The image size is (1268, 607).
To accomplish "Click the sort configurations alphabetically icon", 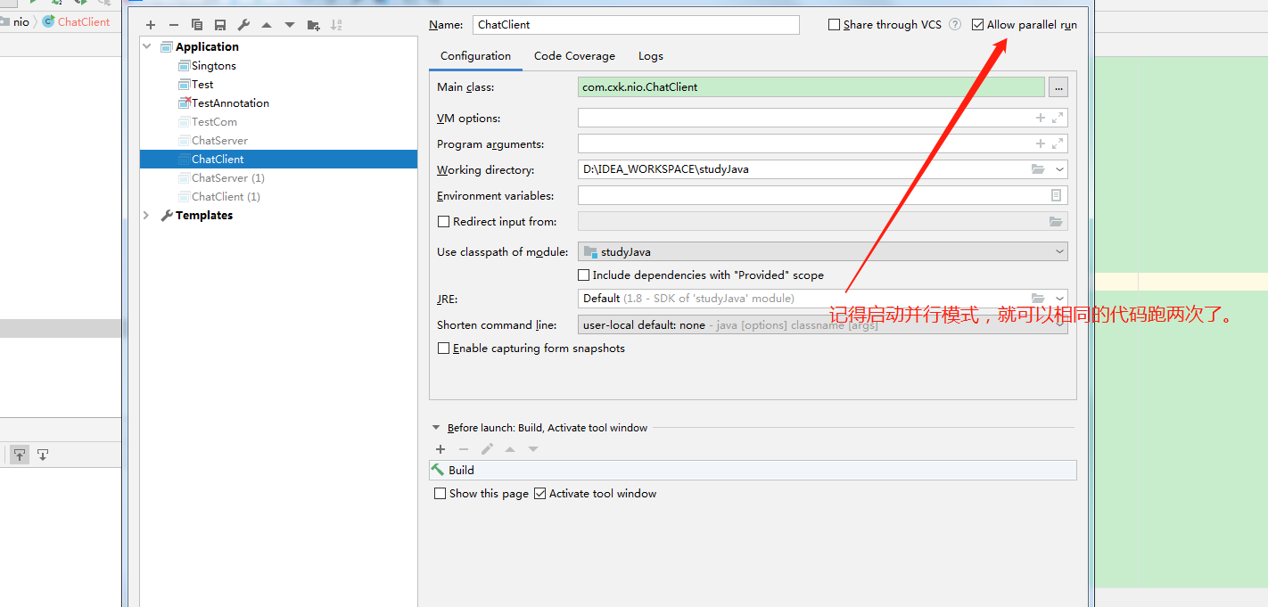I will [x=336, y=25].
